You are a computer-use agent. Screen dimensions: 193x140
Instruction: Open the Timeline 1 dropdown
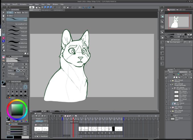[x=40, y=119]
